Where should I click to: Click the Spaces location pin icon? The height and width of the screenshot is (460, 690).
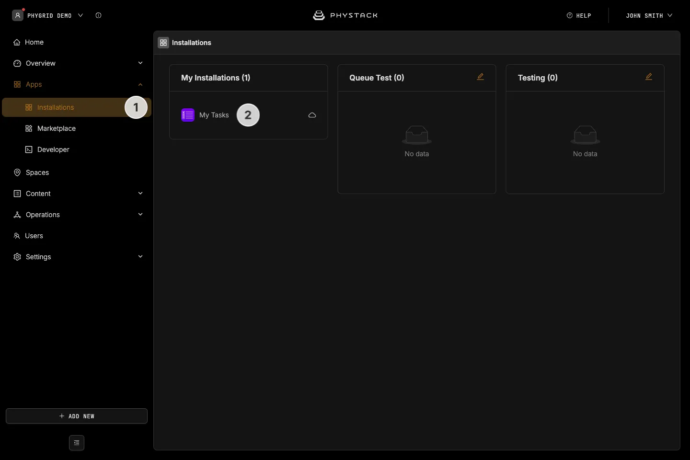17,172
